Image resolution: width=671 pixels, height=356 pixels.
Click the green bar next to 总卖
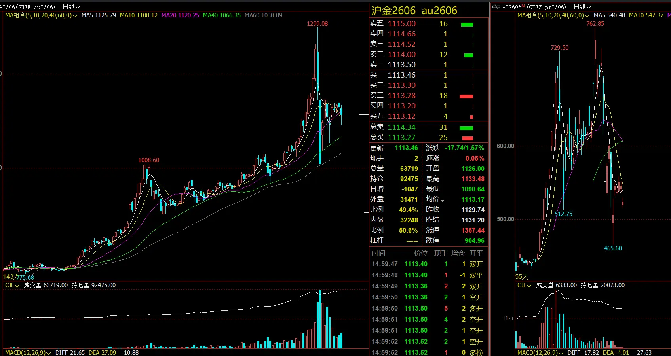tap(466, 128)
